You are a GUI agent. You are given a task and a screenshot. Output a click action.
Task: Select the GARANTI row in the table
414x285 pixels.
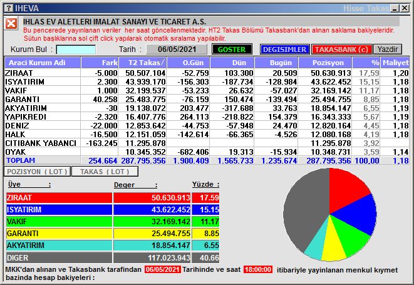click(x=207, y=100)
